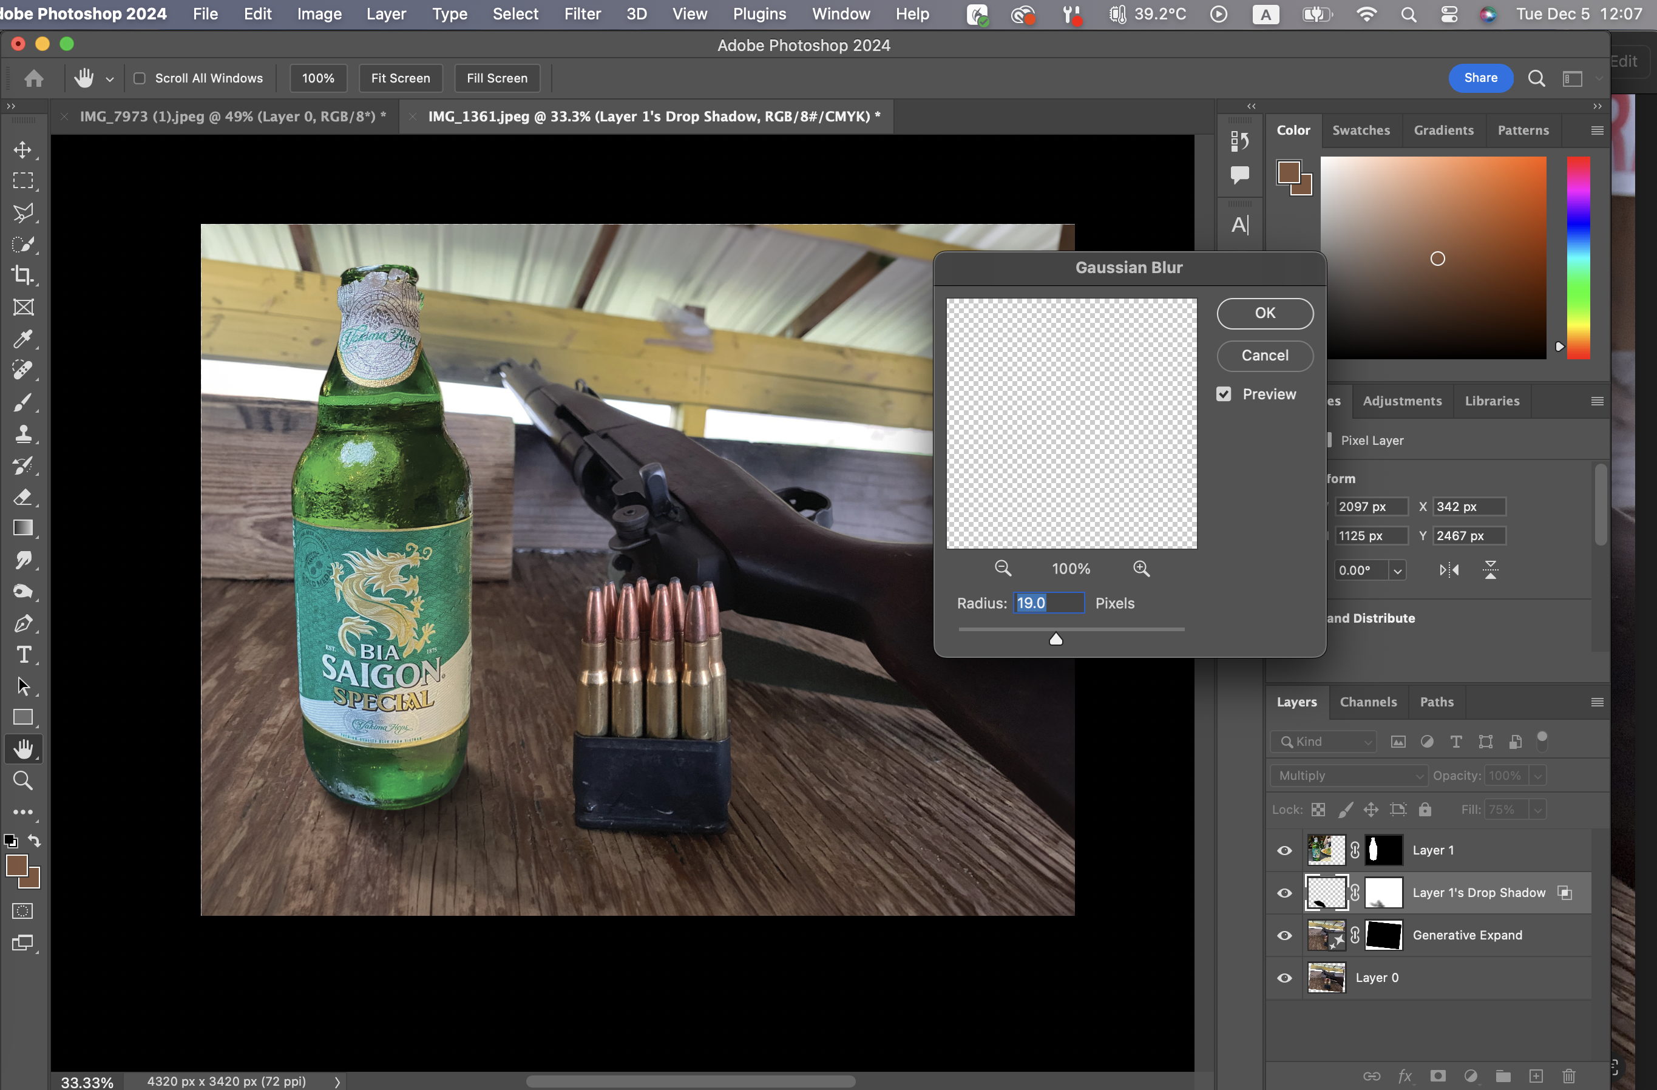
Task: Open the Filter menu
Action: [x=582, y=14]
